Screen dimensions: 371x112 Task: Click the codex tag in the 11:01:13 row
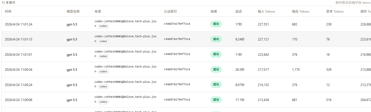point(103,41)
